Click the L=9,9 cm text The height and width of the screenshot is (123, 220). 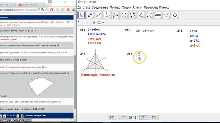pyautogui.click(x=95, y=43)
